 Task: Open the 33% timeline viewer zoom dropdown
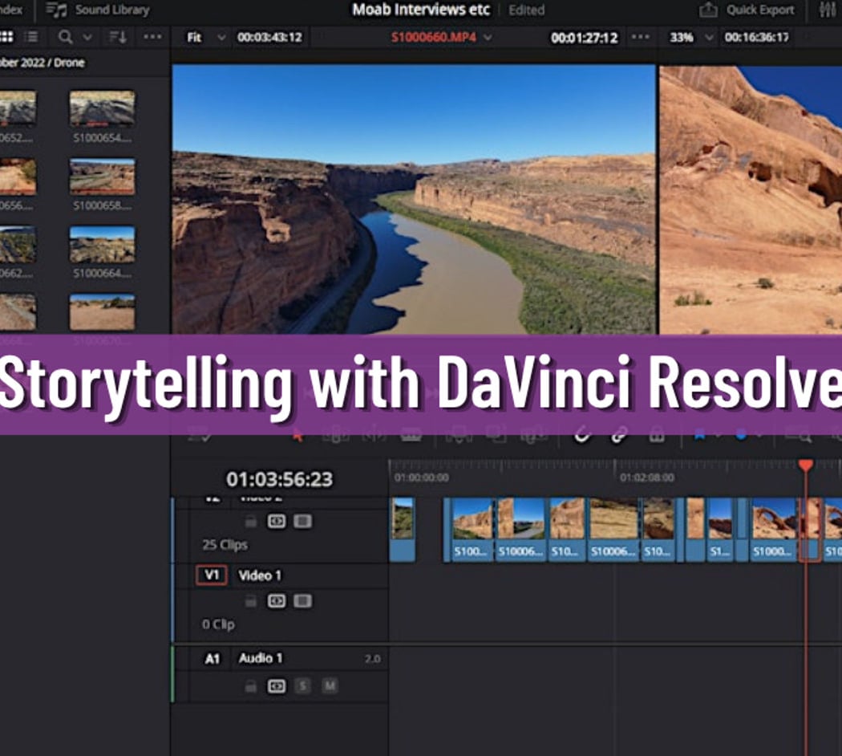[691, 37]
